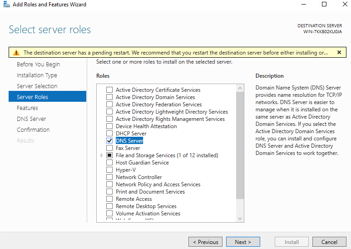Select the DHCP Server role label
This screenshot has height=249, width=351.
tap(131, 134)
